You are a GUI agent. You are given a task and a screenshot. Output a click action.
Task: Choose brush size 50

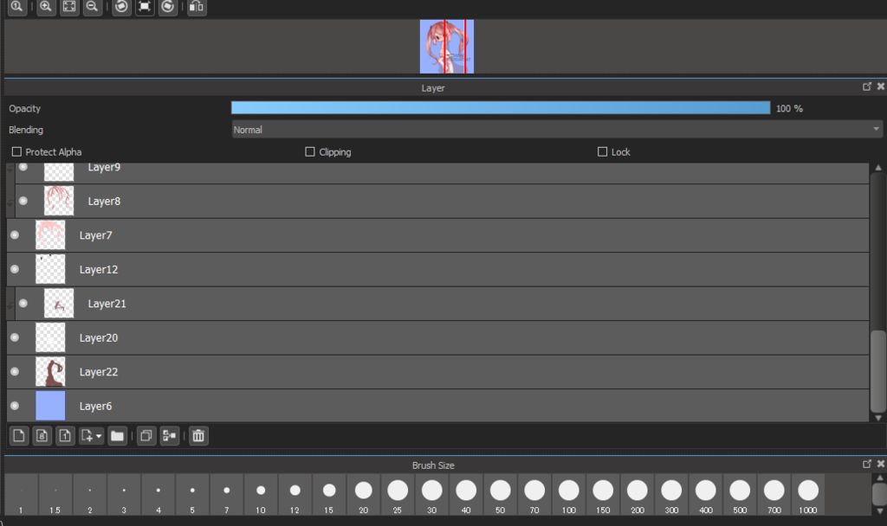[500, 494]
